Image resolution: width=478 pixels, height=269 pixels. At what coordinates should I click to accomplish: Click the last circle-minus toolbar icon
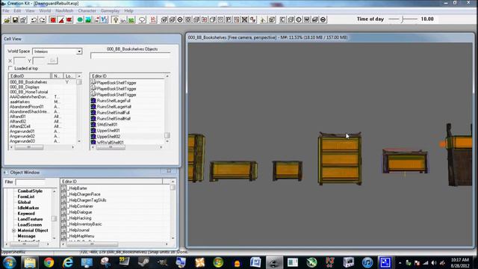tap(323, 20)
